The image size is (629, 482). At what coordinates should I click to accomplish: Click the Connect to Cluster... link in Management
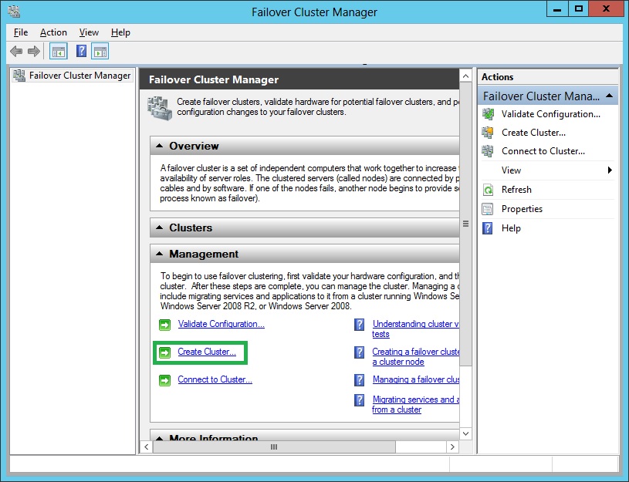tap(215, 379)
